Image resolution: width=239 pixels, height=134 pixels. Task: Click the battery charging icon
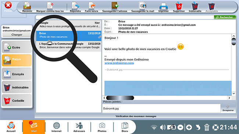point(172,127)
